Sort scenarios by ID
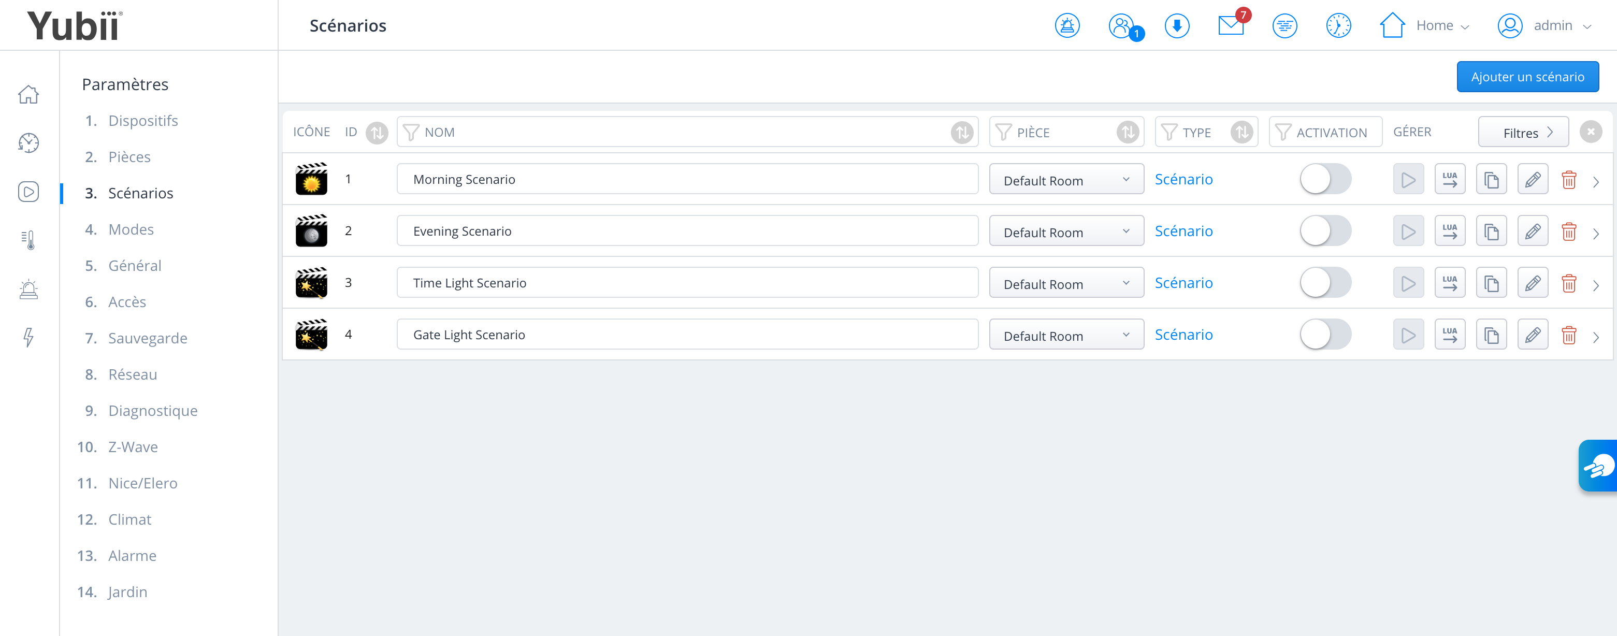The image size is (1617, 636). point(377,133)
